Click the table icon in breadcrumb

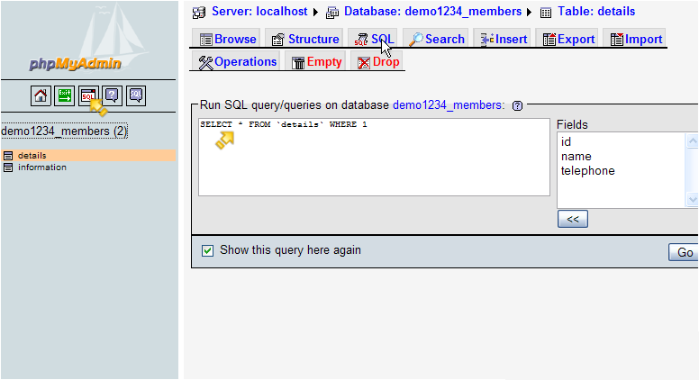(546, 13)
